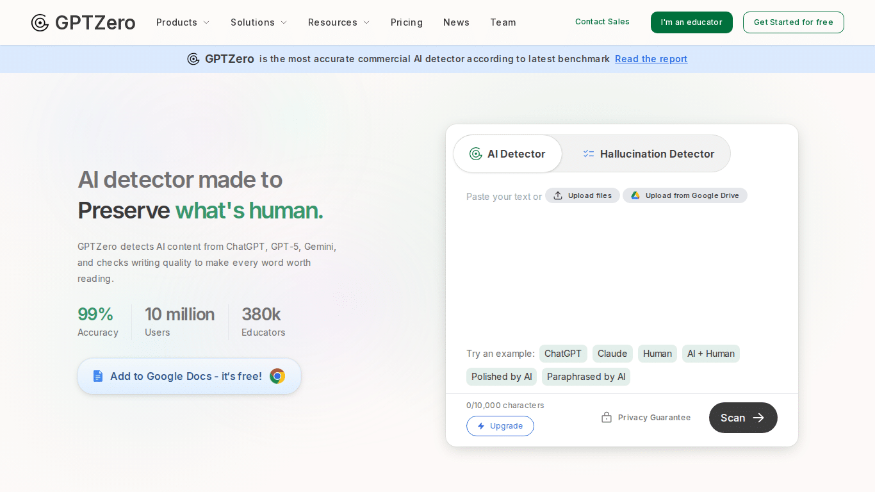The image size is (875, 492).
Task: Open the News page
Action: pyautogui.click(x=456, y=22)
